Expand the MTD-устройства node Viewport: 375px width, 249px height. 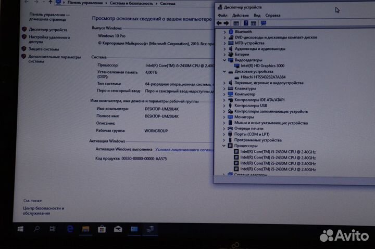point(224,43)
